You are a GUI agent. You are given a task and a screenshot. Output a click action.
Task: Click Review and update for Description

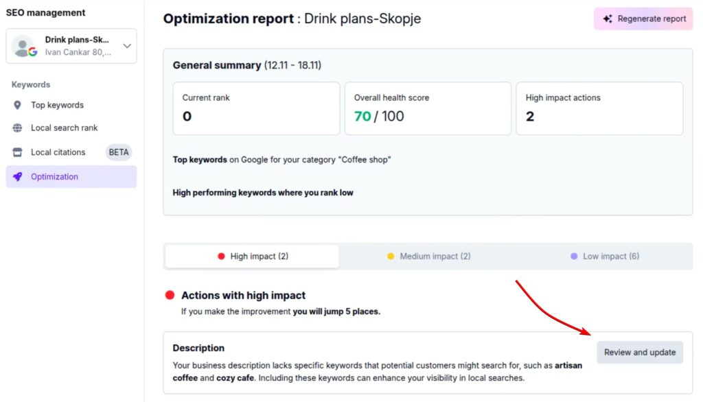640,352
